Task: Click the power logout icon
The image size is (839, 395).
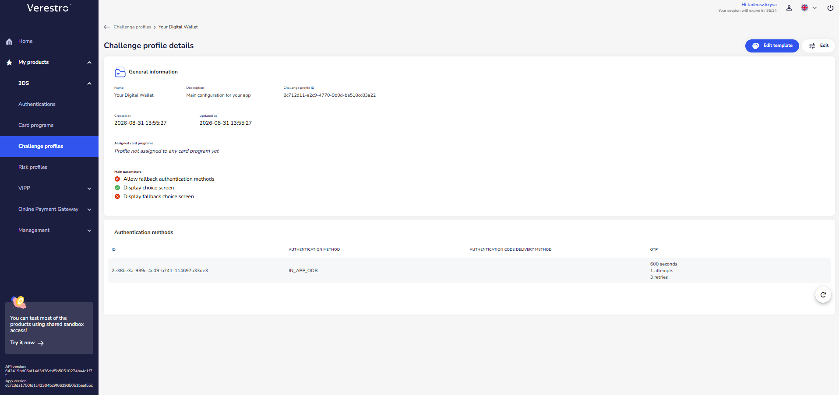Action: coord(830,8)
